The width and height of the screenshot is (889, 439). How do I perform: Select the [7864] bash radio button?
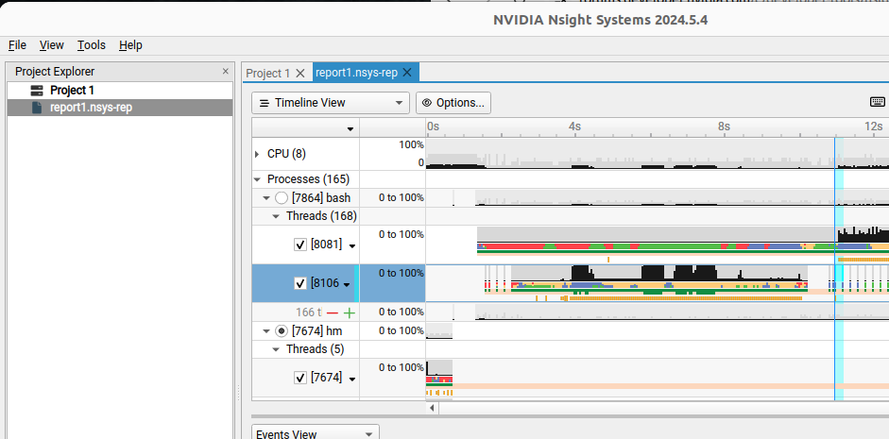pyautogui.click(x=282, y=198)
